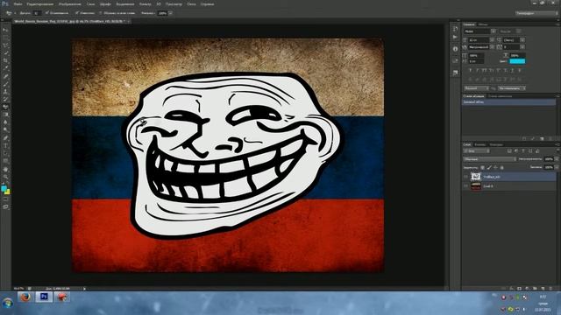Select the Lasso tool
The height and width of the screenshot is (315, 561).
5,45
